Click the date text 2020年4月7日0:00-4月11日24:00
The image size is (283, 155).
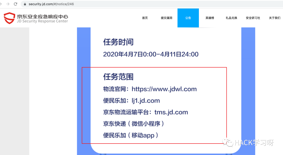coord(151,54)
